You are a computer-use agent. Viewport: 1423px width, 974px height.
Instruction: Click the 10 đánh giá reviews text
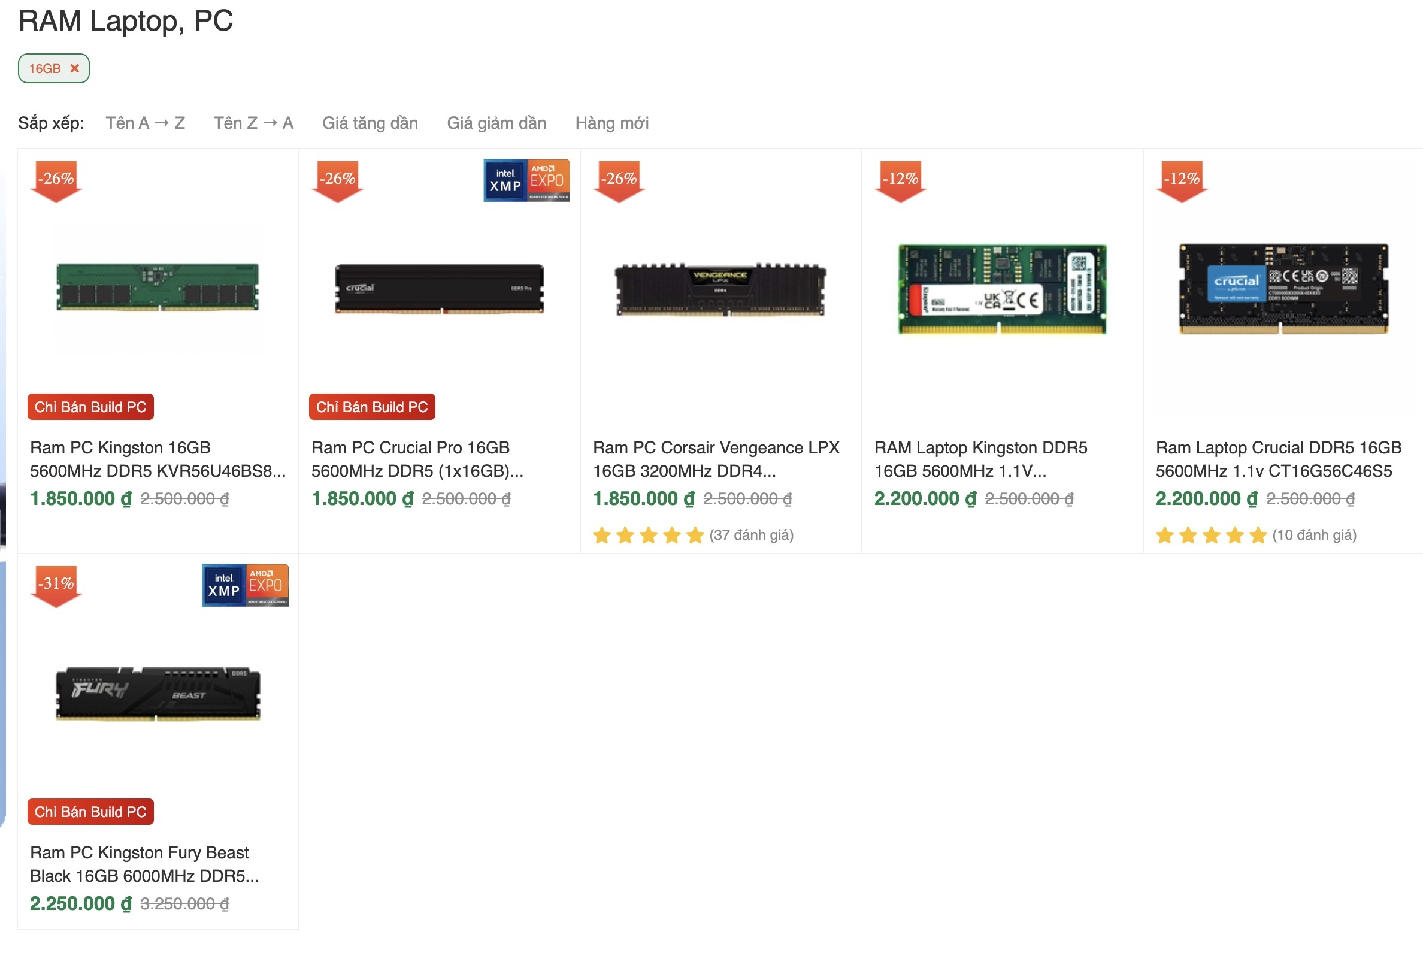point(1314,535)
